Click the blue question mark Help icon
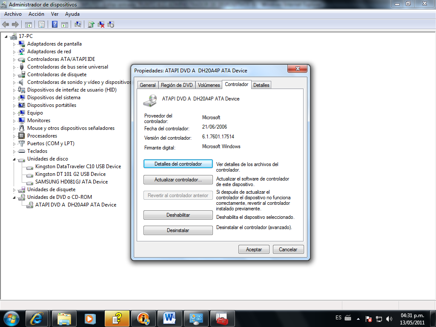Image resolution: width=436 pixels, height=327 pixels. [55, 24]
